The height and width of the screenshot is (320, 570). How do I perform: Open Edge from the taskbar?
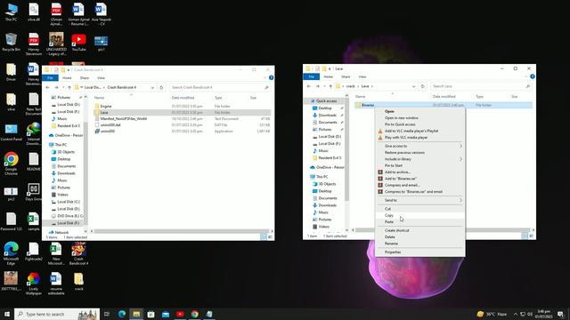point(122,314)
